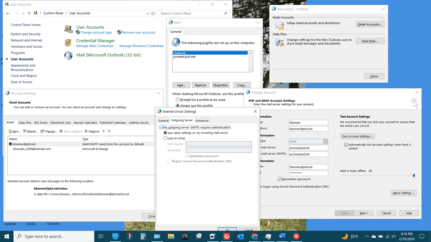Click the New email account toolbar item

pos(14,131)
